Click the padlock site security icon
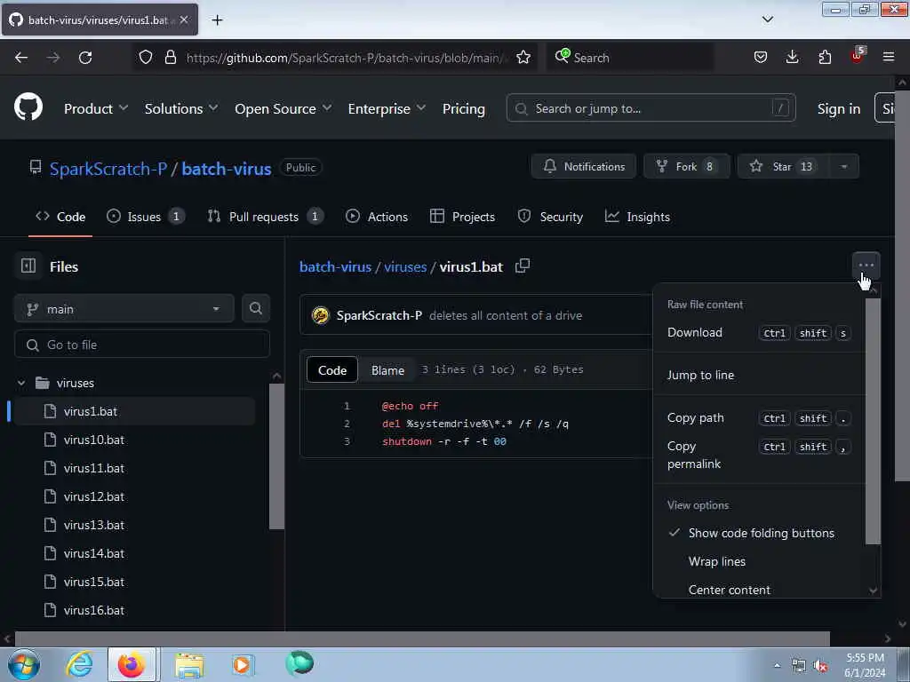 [171, 58]
